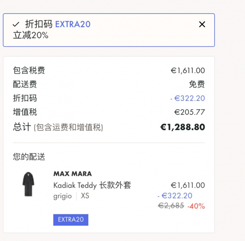The width and height of the screenshot is (245, 241).
Task: Click the struck-through original price €2,685
Action: [171, 206]
